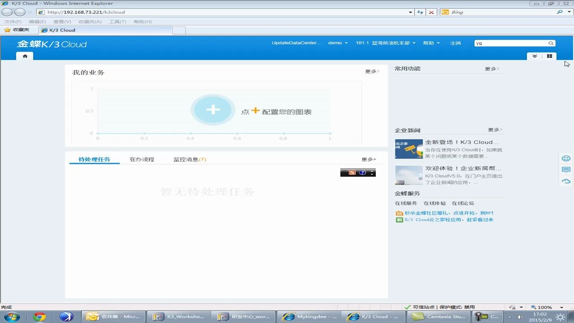The image size is (574, 323).
Task: Click 更多 in 我的业务 panel
Action: click(372, 71)
